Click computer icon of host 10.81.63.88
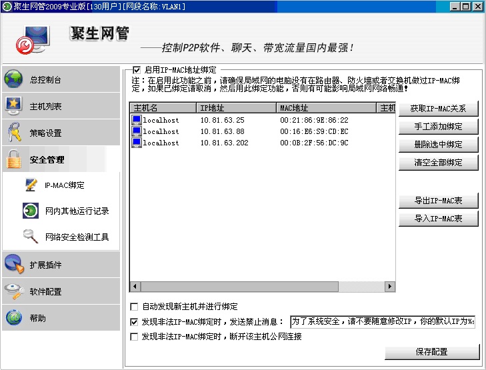This screenshot has width=486, height=370. [x=137, y=131]
